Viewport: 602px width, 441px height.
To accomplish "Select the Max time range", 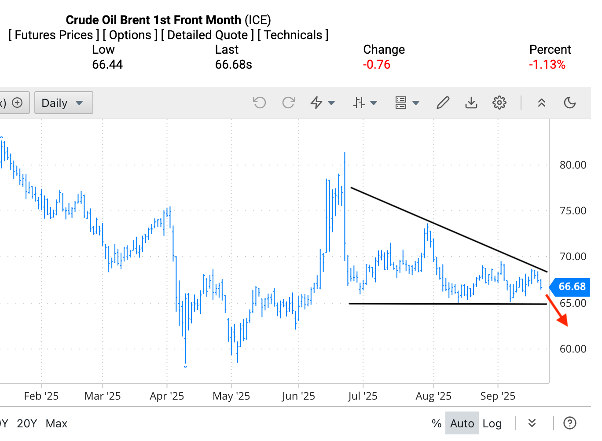I will click(56, 423).
